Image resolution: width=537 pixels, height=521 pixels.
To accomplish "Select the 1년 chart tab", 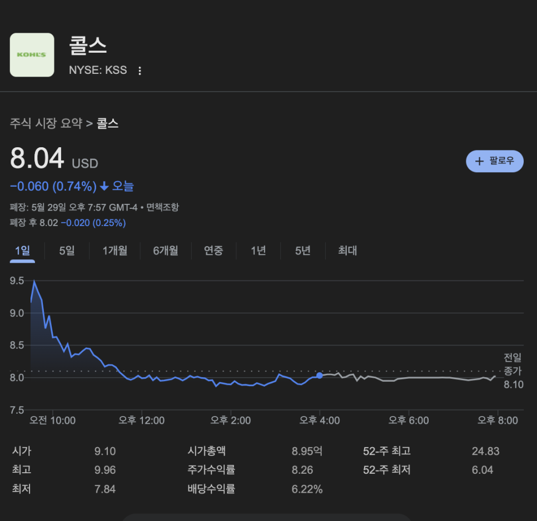I will click(x=258, y=251).
